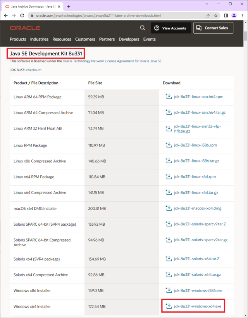Click the share page icon in address bar
Screen dimensions: 248x318
[208, 16]
